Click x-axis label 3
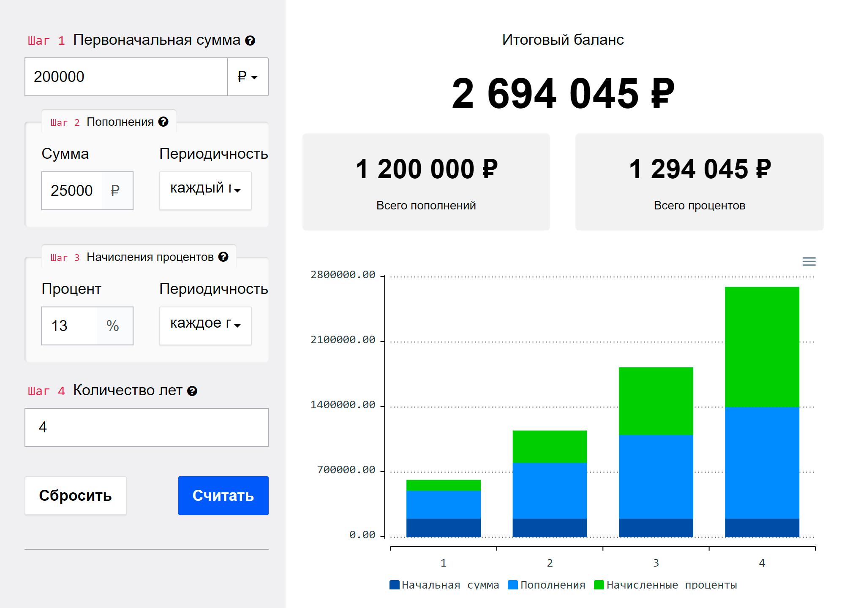Viewport: 847px width, 608px height. click(x=656, y=563)
